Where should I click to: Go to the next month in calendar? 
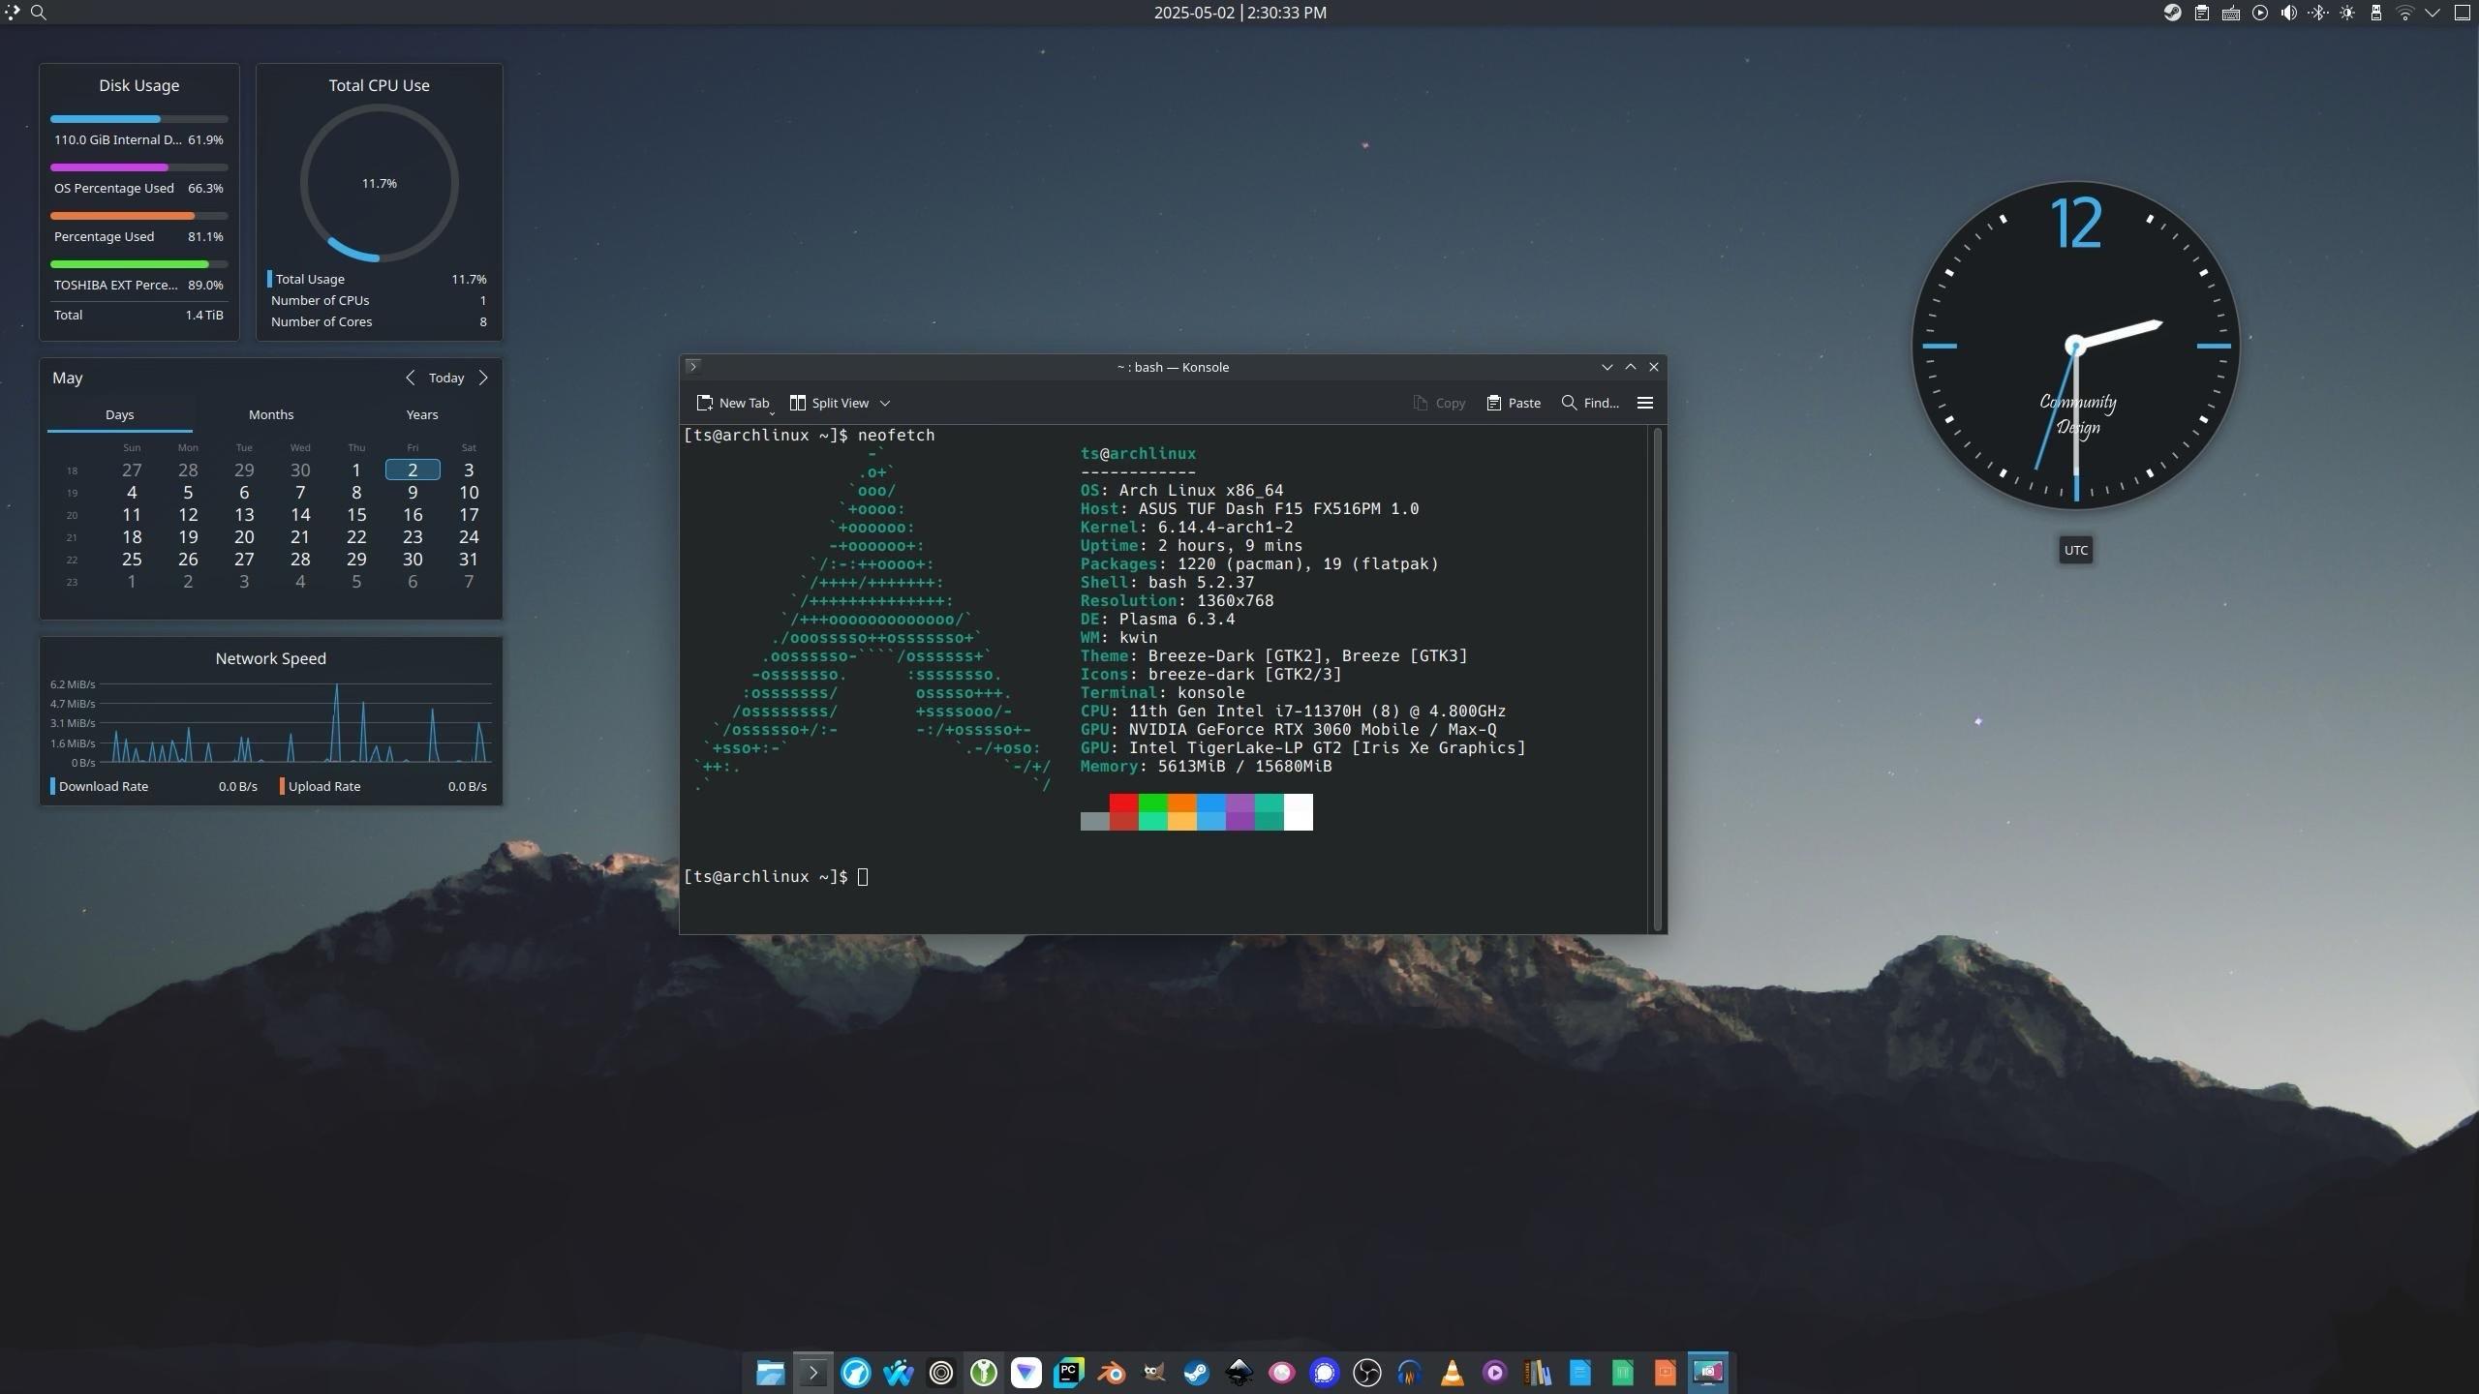(484, 378)
